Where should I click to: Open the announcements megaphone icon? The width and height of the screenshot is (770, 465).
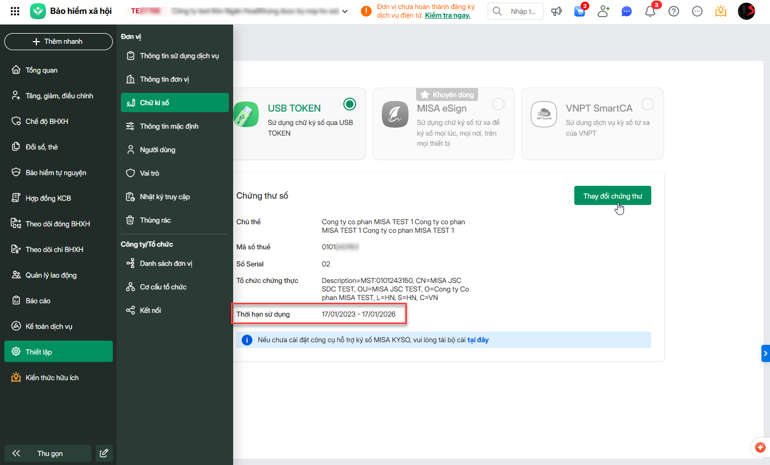pyautogui.click(x=557, y=11)
